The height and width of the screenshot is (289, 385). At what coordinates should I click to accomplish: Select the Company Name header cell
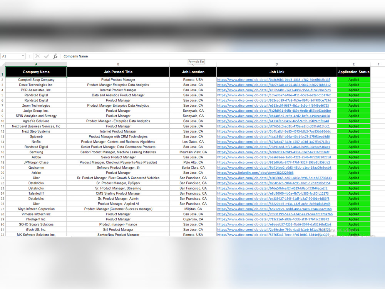click(x=36, y=72)
